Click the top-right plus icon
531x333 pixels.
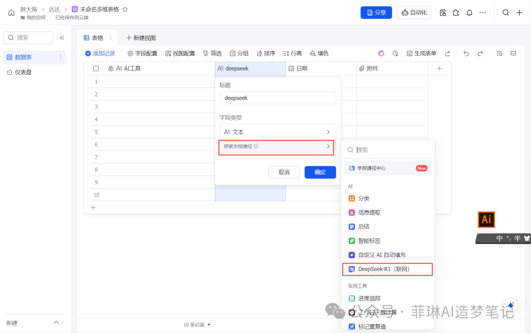coord(520,12)
